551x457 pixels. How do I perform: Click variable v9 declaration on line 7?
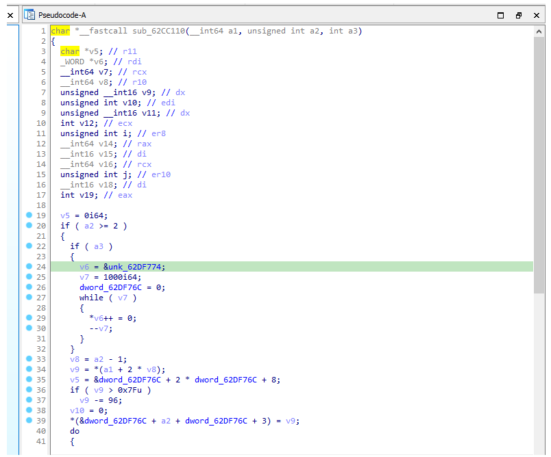click(147, 92)
